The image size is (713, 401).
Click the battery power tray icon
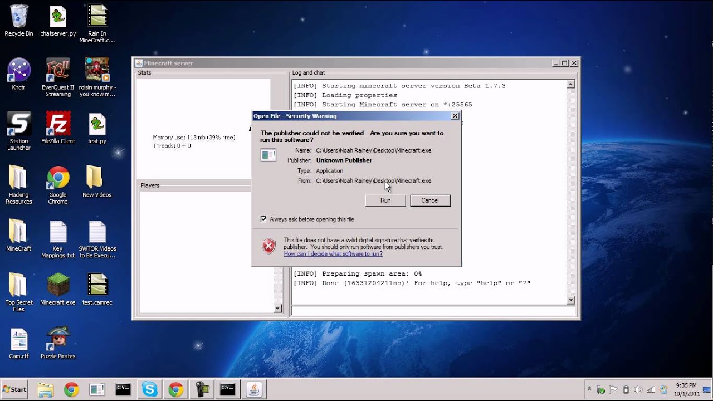[x=626, y=389]
